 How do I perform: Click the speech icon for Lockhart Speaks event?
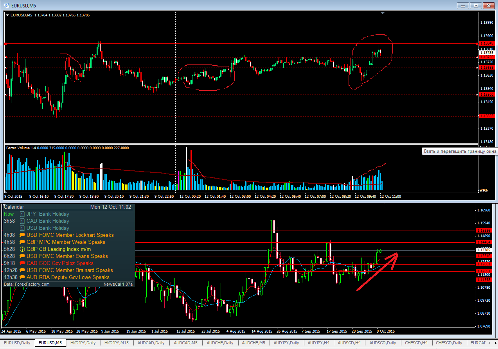(22, 235)
